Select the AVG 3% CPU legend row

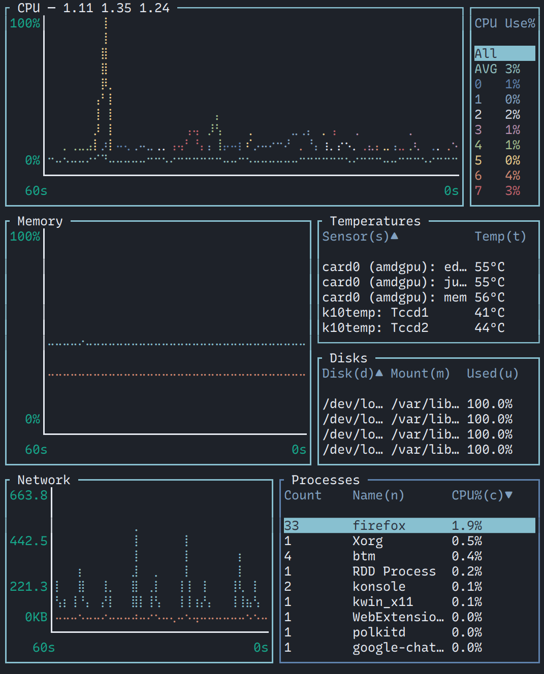(504, 69)
